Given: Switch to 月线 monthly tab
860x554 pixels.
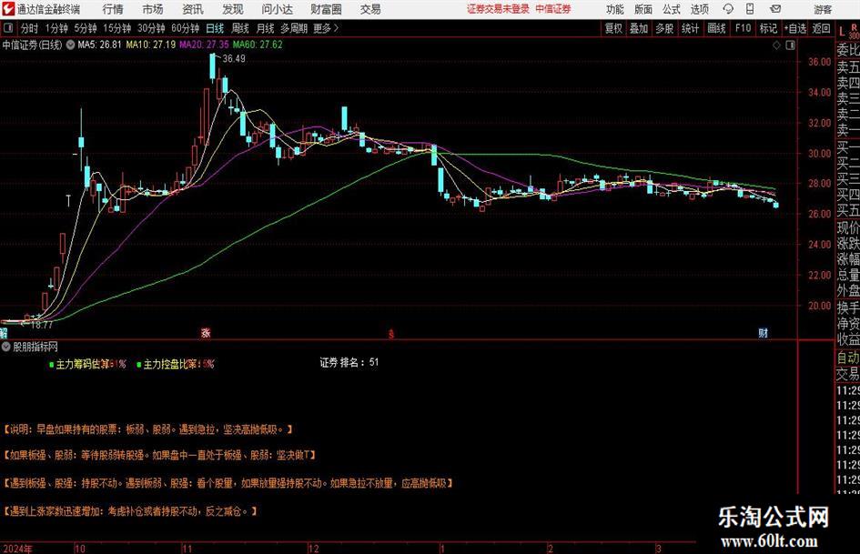Looking at the screenshot, I should (x=265, y=28).
